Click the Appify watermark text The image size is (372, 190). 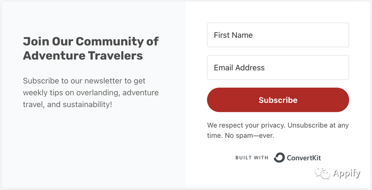point(347,173)
